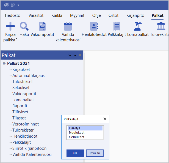Click the Palkat panel down chevron
Viewport: 169px width, 163px height.
(x=70, y=55)
